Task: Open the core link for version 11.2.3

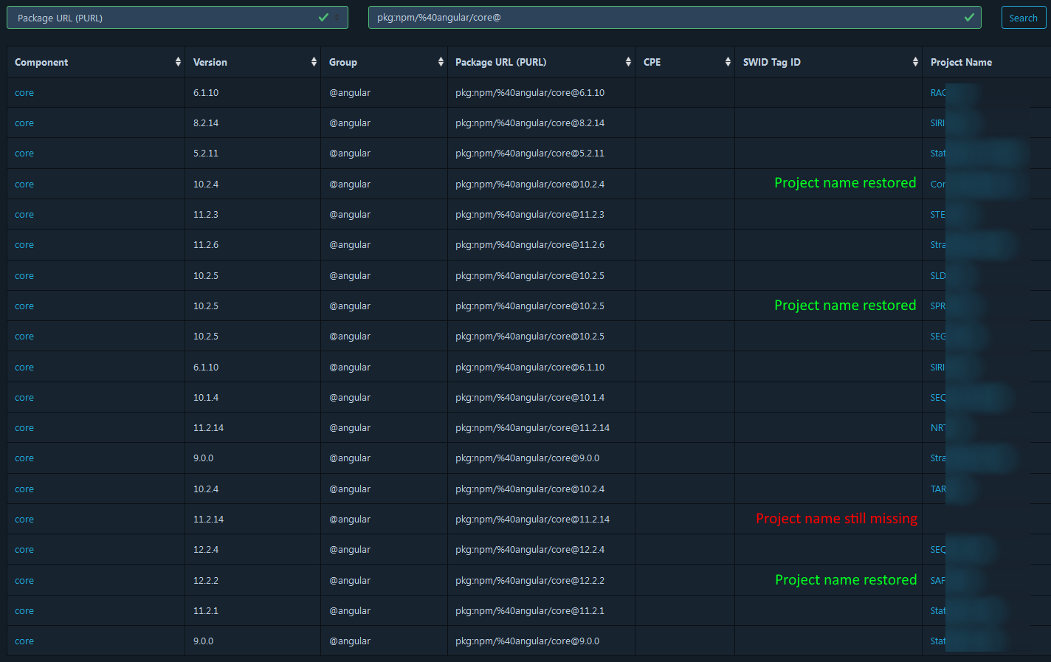Action: tap(24, 214)
